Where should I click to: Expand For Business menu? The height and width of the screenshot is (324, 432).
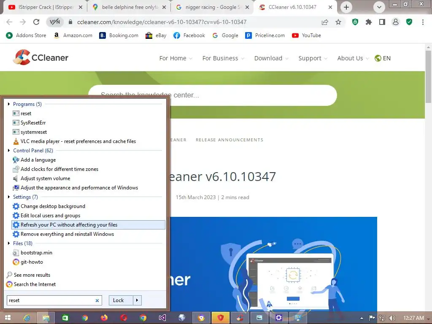pyautogui.click(x=223, y=58)
